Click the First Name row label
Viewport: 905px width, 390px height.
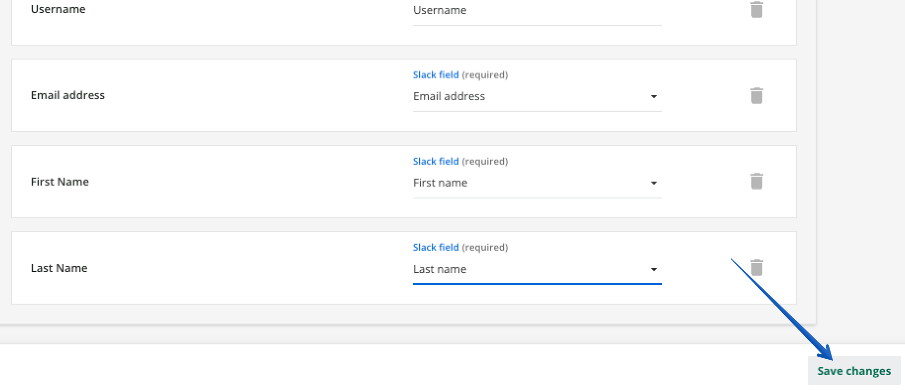[60, 182]
